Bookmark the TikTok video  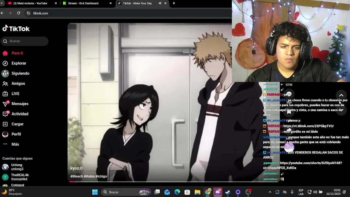(x=289, y=112)
